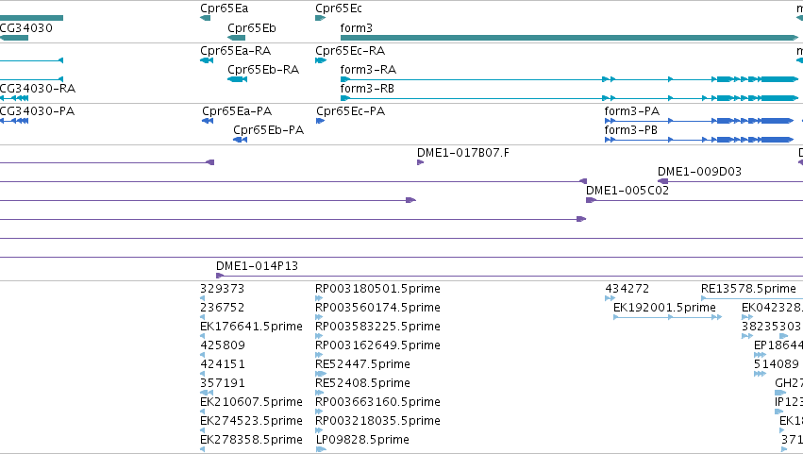Click the RP003583225.5prime EST label

click(378, 327)
